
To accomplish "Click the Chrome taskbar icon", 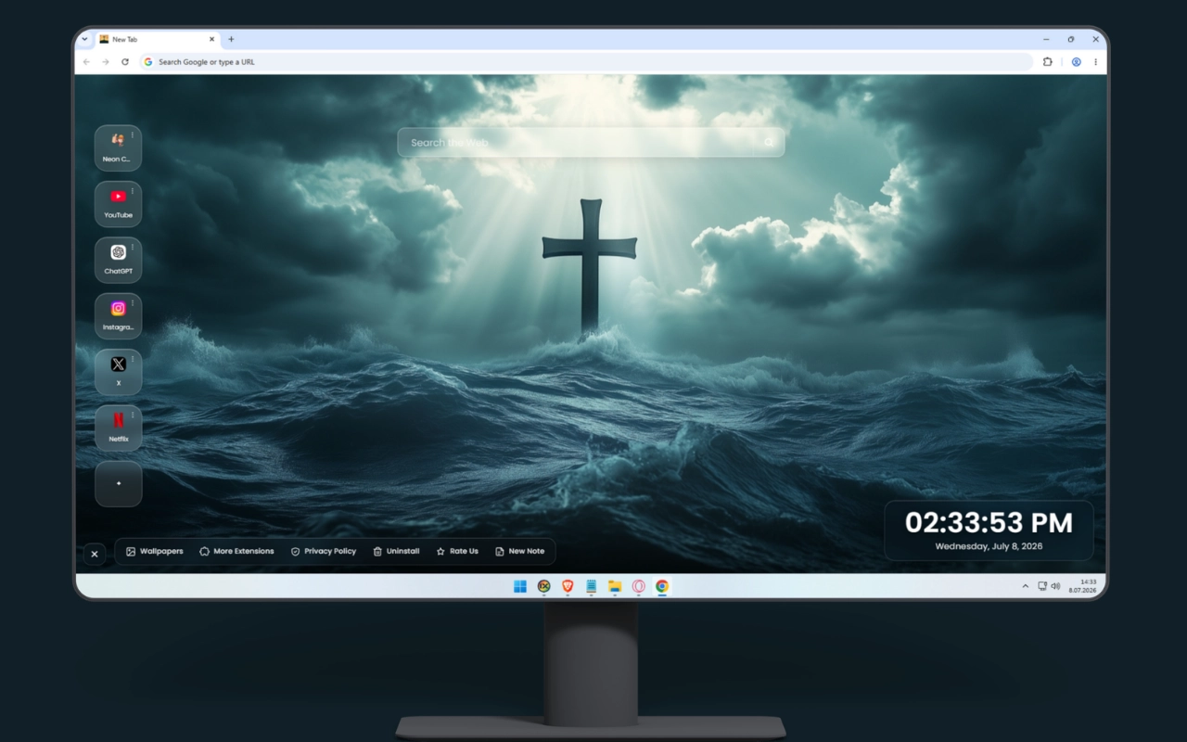I will pyautogui.click(x=662, y=586).
